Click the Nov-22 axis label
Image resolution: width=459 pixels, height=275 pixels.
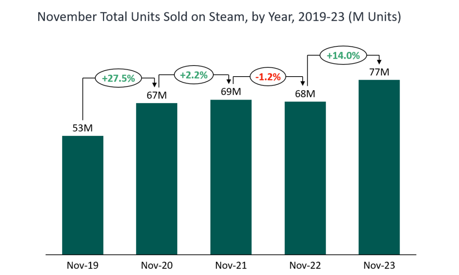tap(305, 265)
